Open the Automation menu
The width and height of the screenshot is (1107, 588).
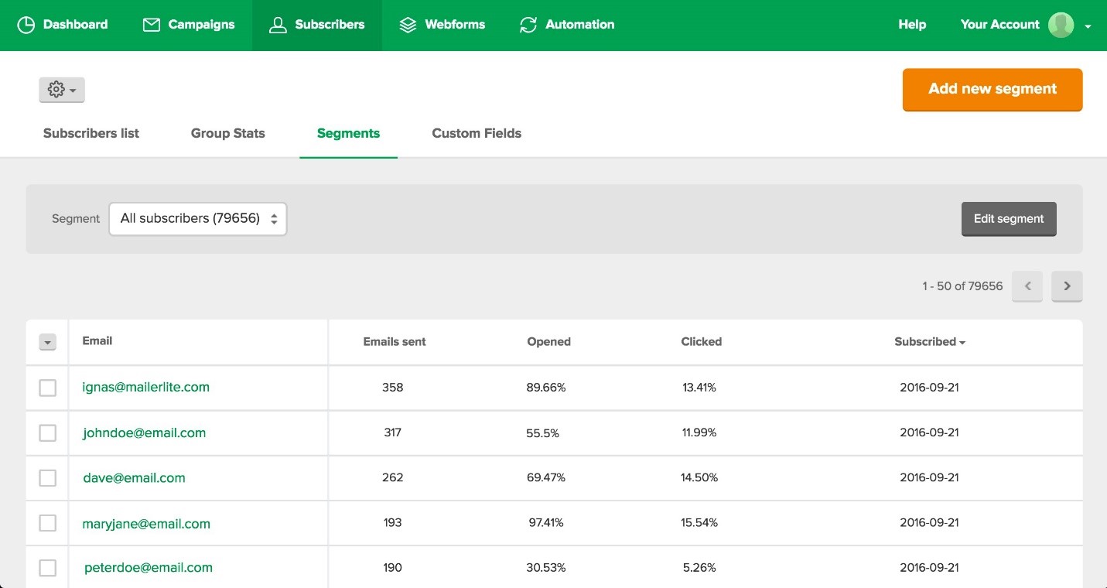pos(567,25)
